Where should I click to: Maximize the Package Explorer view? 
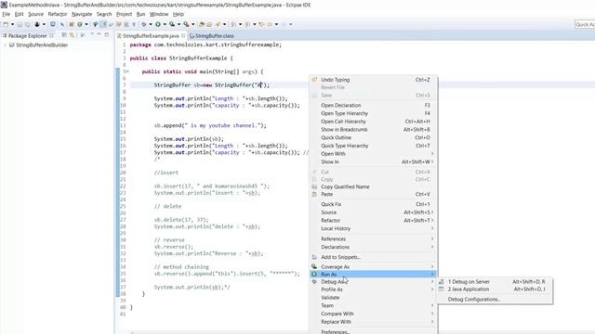pos(107,34)
